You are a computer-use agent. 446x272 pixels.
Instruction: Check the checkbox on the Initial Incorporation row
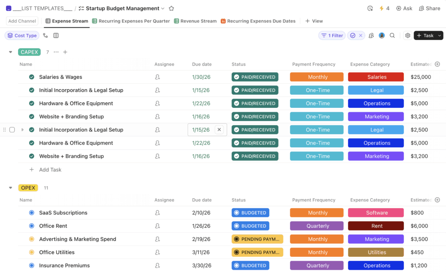(12, 130)
